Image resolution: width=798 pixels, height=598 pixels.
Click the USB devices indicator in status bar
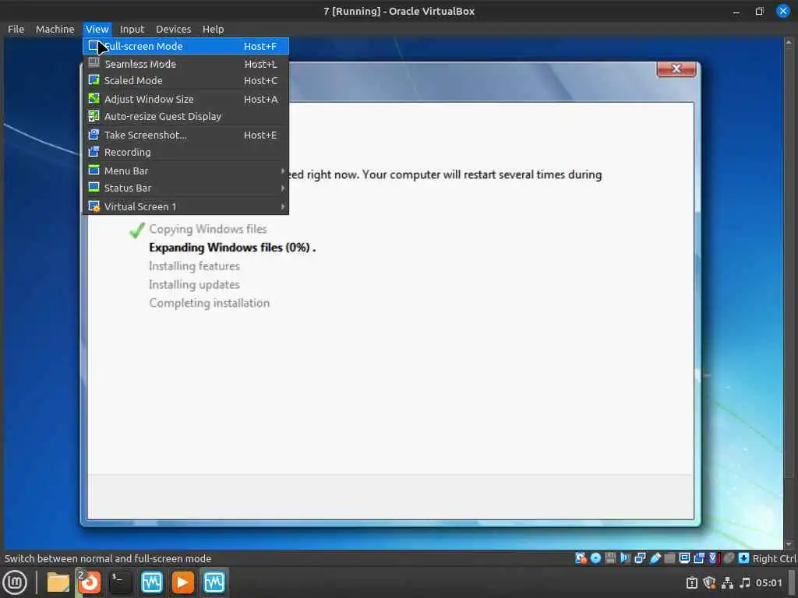coord(655,558)
